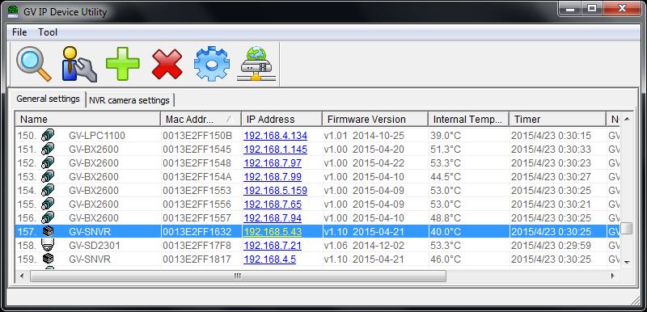Open the blue gear settings icon
This screenshot has width=647, height=312.
[212, 64]
